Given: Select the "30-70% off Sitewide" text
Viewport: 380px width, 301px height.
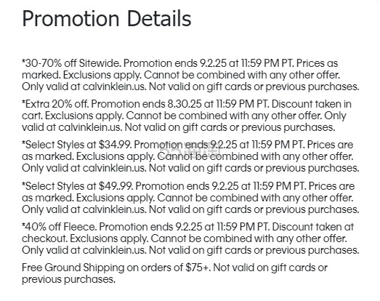Looking at the screenshot, I should 73,63.
